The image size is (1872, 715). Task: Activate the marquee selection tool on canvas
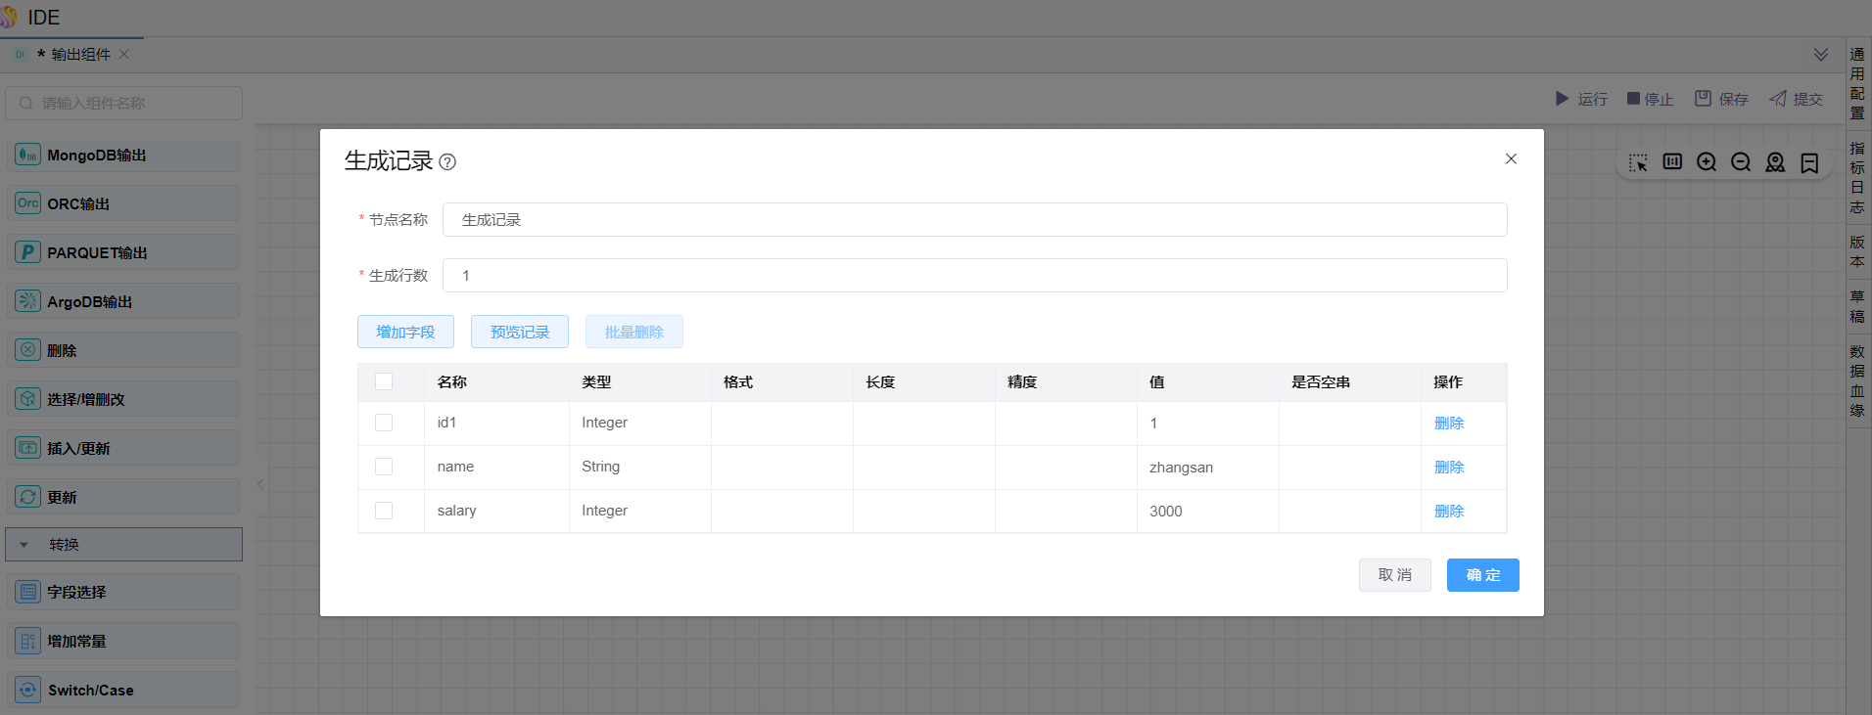tap(1638, 162)
